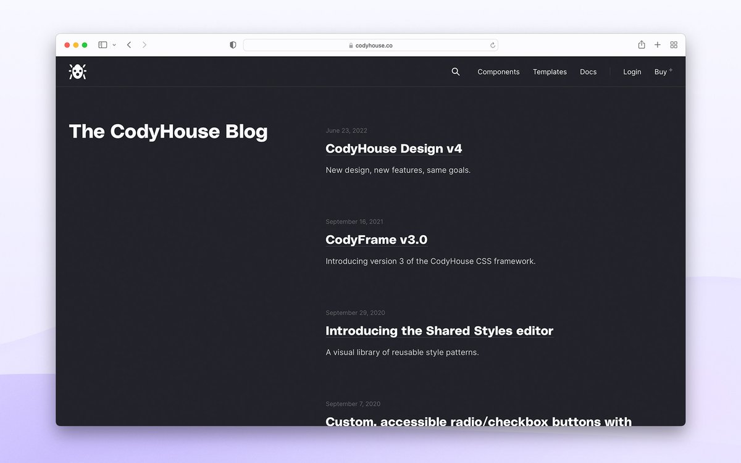Open the privacy shield icon
Image resolution: width=741 pixels, height=463 pixels.
(x=233, y=45)
